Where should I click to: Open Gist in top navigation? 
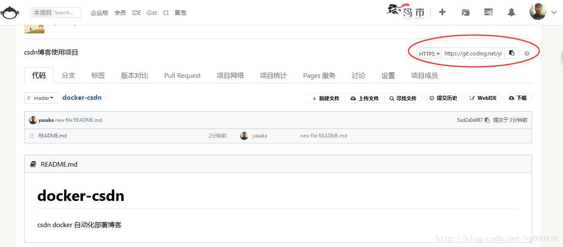[152, 13]
